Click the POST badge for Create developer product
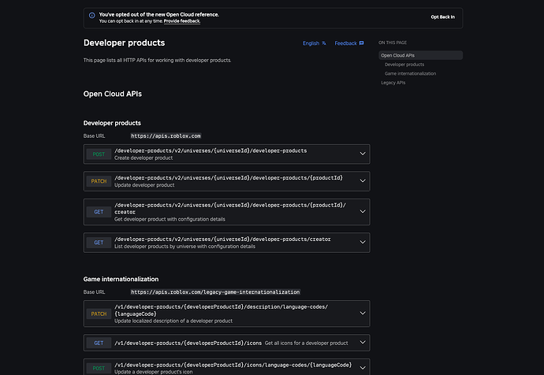Screen dimensions: 544x375 (x=99, y=154)
